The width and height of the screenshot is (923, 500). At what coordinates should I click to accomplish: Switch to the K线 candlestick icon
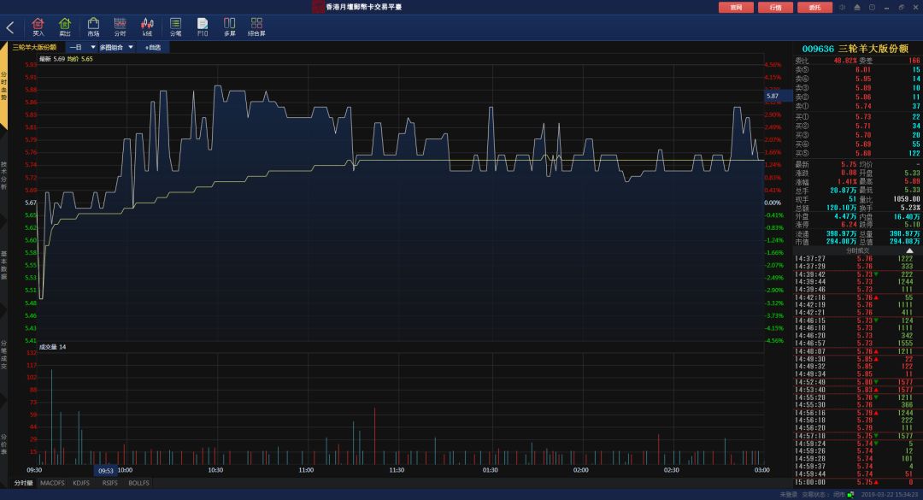[147, 26]
